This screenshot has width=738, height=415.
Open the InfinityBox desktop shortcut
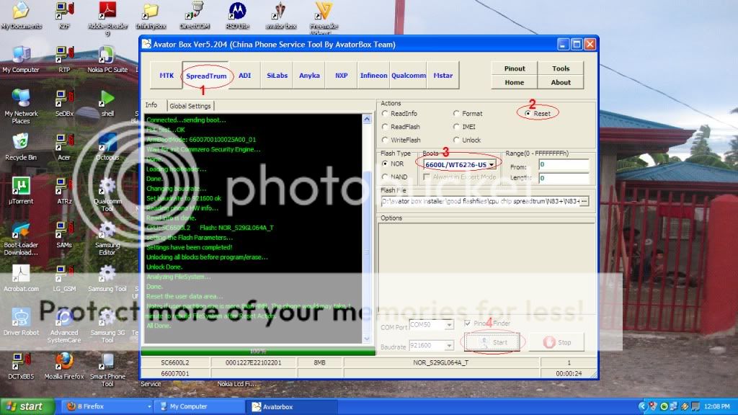pos(151,12)
